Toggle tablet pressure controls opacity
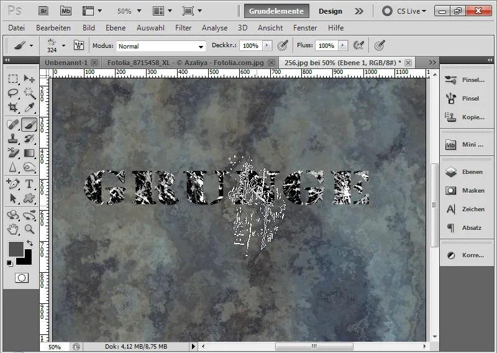Viewport: 497px width, 353px height. tap(283, 45)
